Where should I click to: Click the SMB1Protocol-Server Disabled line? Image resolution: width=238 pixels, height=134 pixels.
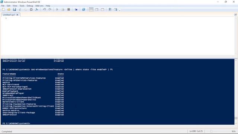(x=33, y=61)
